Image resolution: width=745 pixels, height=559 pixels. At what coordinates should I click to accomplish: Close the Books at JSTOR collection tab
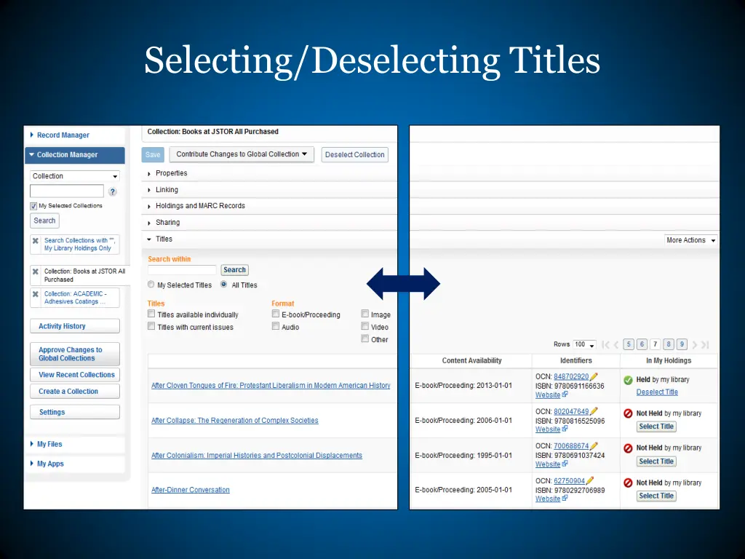point(35,271)
